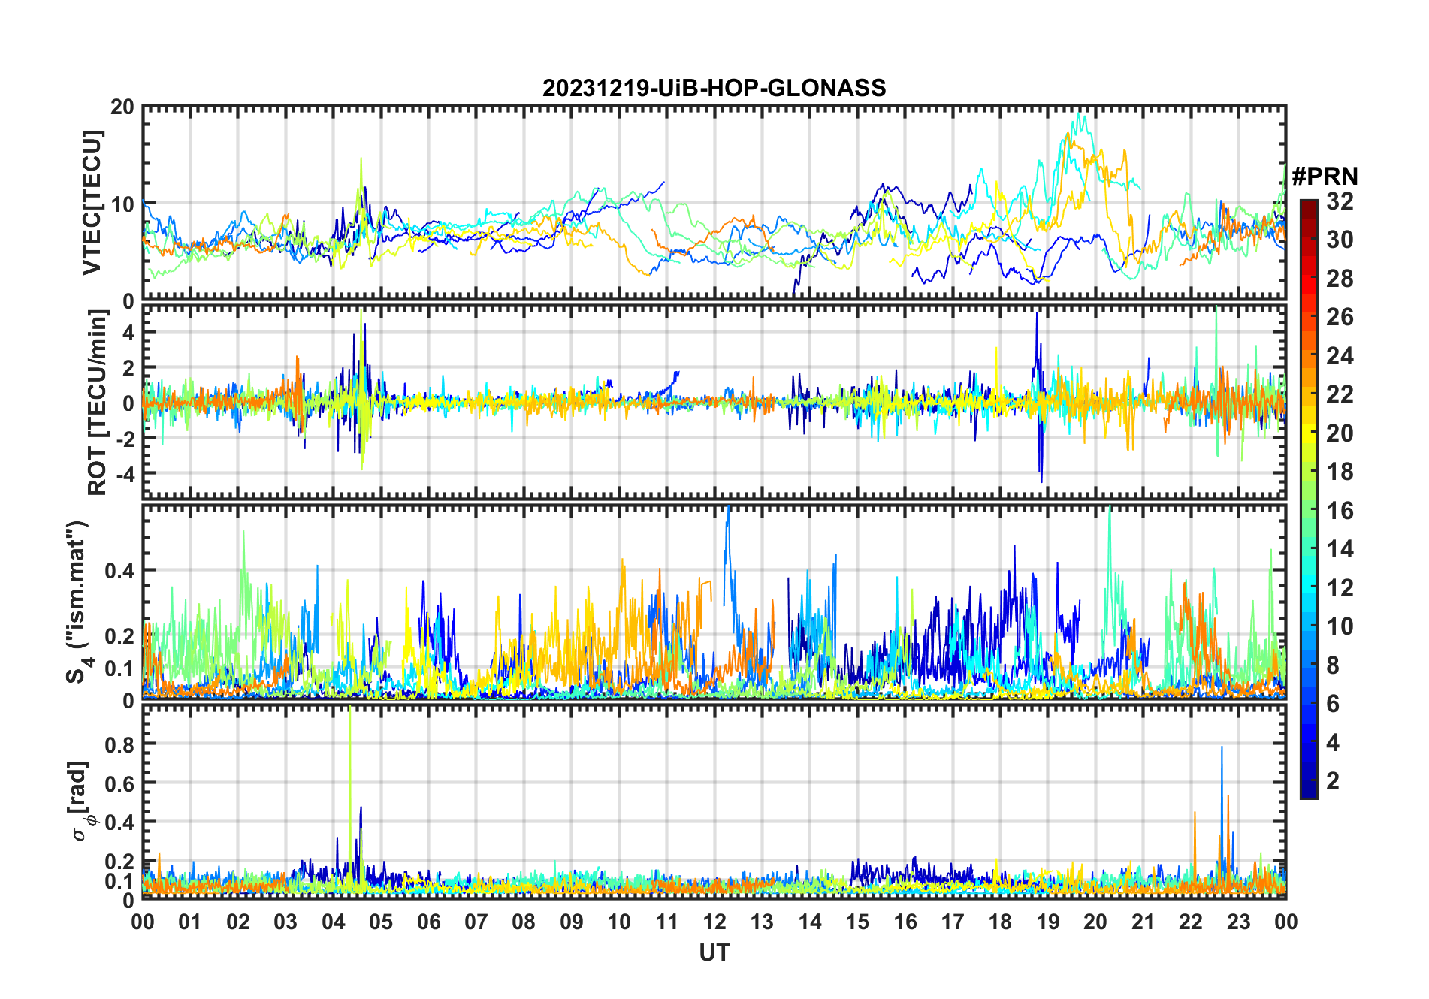Select the σφ axis tick "0.6"

pyautogui.click(x=120, y=783)
